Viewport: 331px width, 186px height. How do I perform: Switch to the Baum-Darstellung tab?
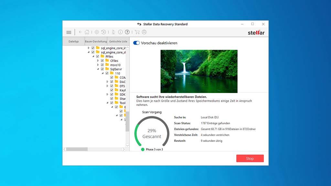pyautogui.click(x=96, y=41)
